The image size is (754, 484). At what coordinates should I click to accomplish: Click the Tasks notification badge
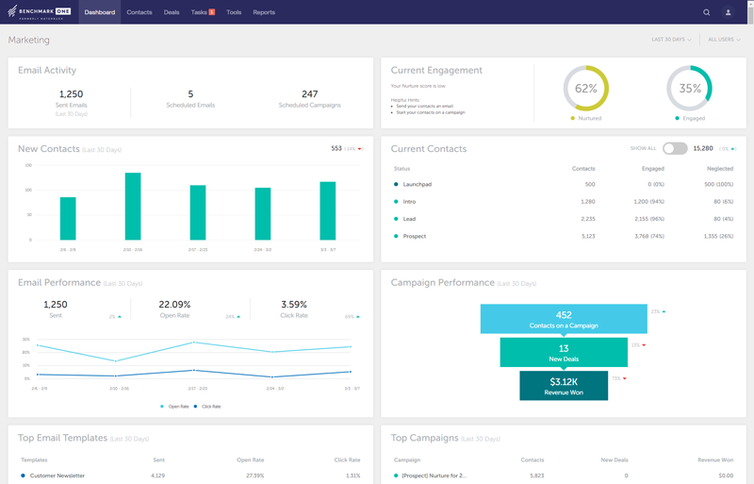tap(212, 12)
